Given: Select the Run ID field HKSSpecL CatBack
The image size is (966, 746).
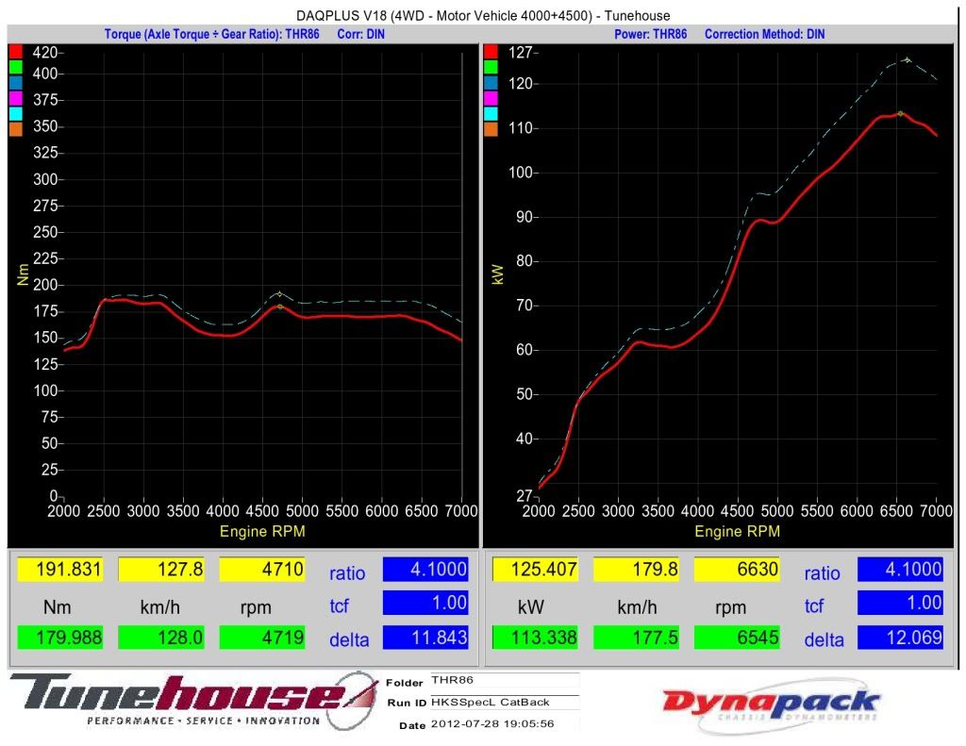Looking at the screenshot, I should 503,702.
